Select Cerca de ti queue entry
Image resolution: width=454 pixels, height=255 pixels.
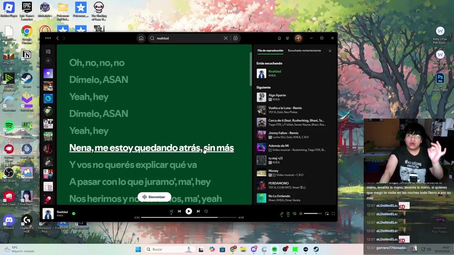tap(294, 123)
